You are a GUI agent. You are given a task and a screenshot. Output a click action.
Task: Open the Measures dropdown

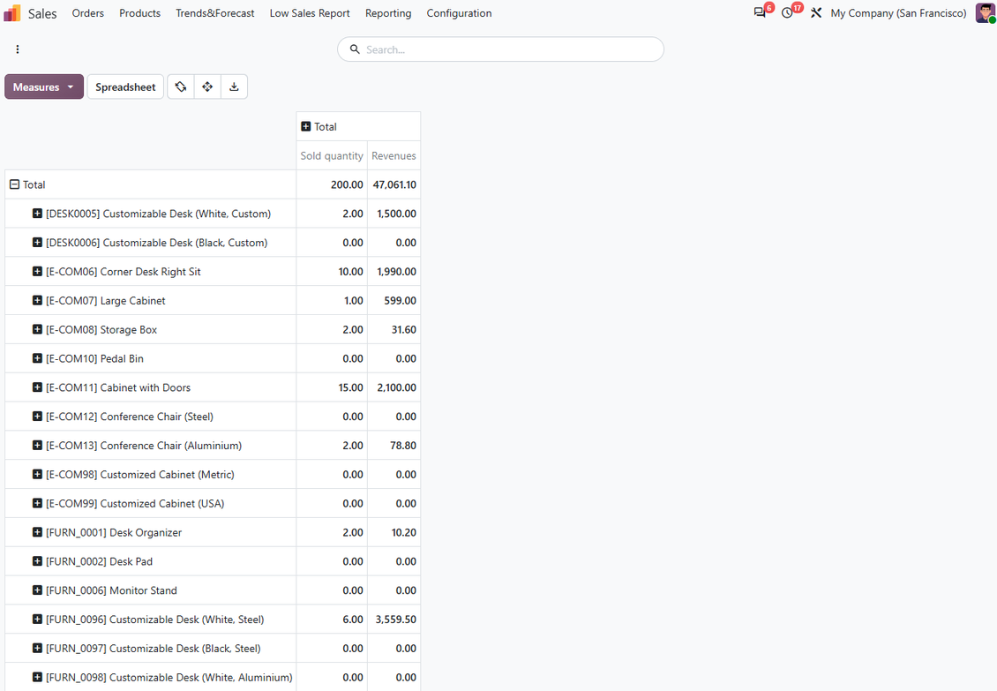tap(44, 86)
